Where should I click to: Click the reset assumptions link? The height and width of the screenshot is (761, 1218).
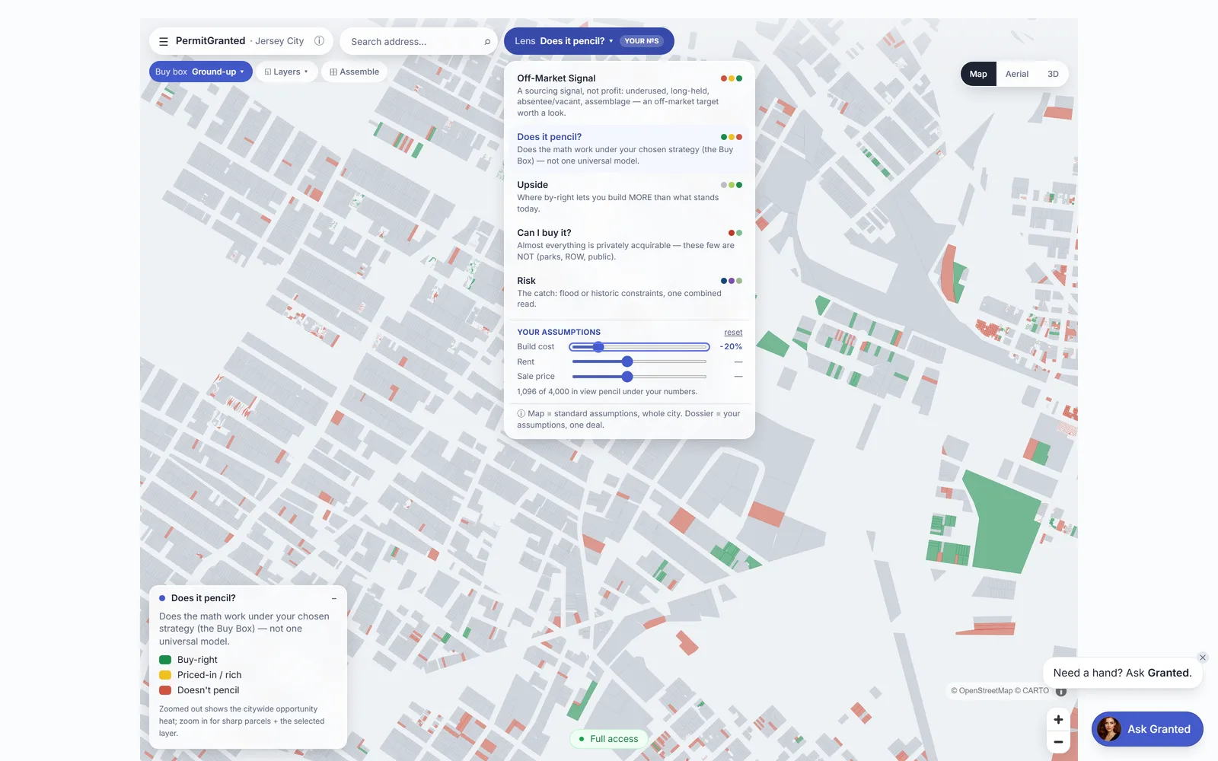click(733, 333)
